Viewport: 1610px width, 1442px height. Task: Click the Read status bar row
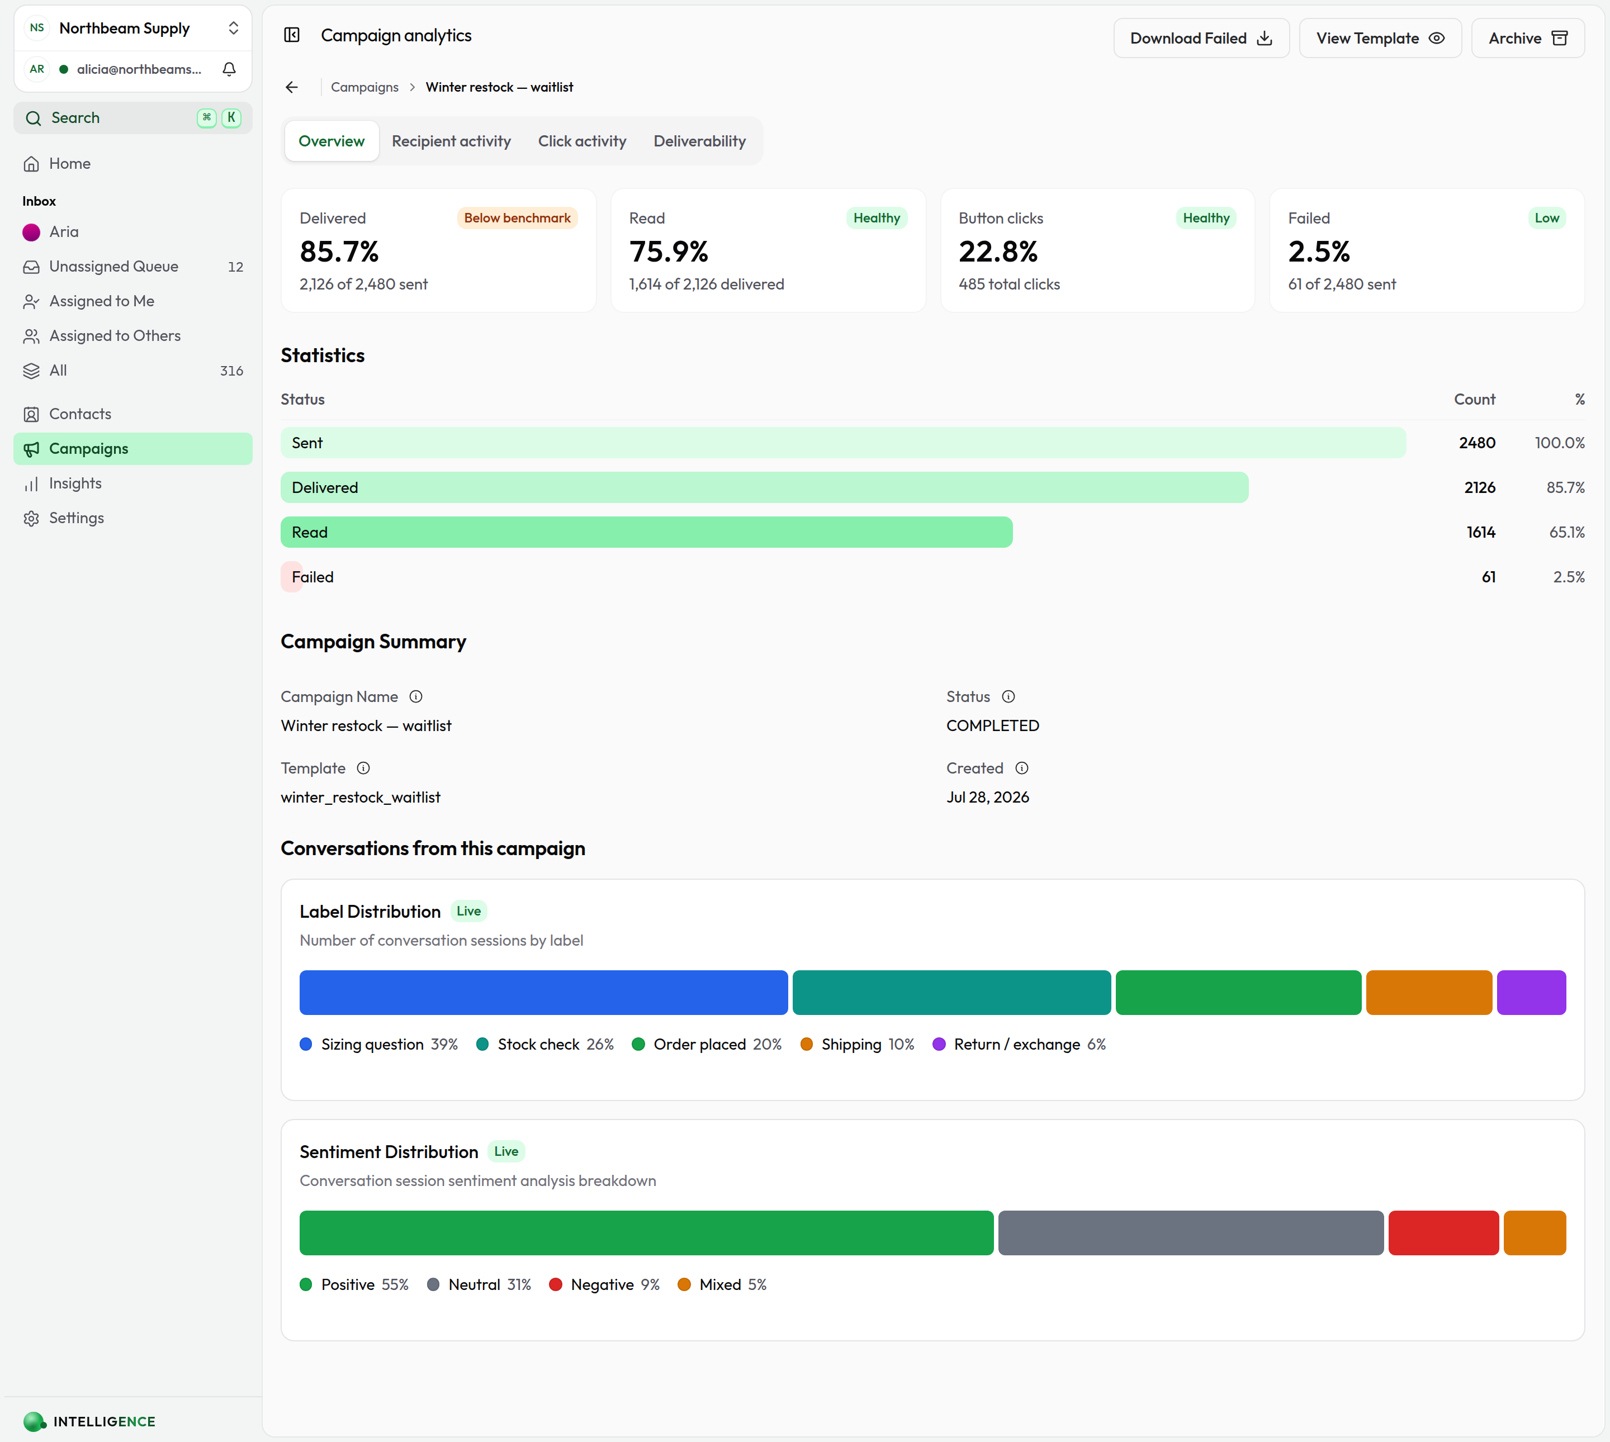647,533
